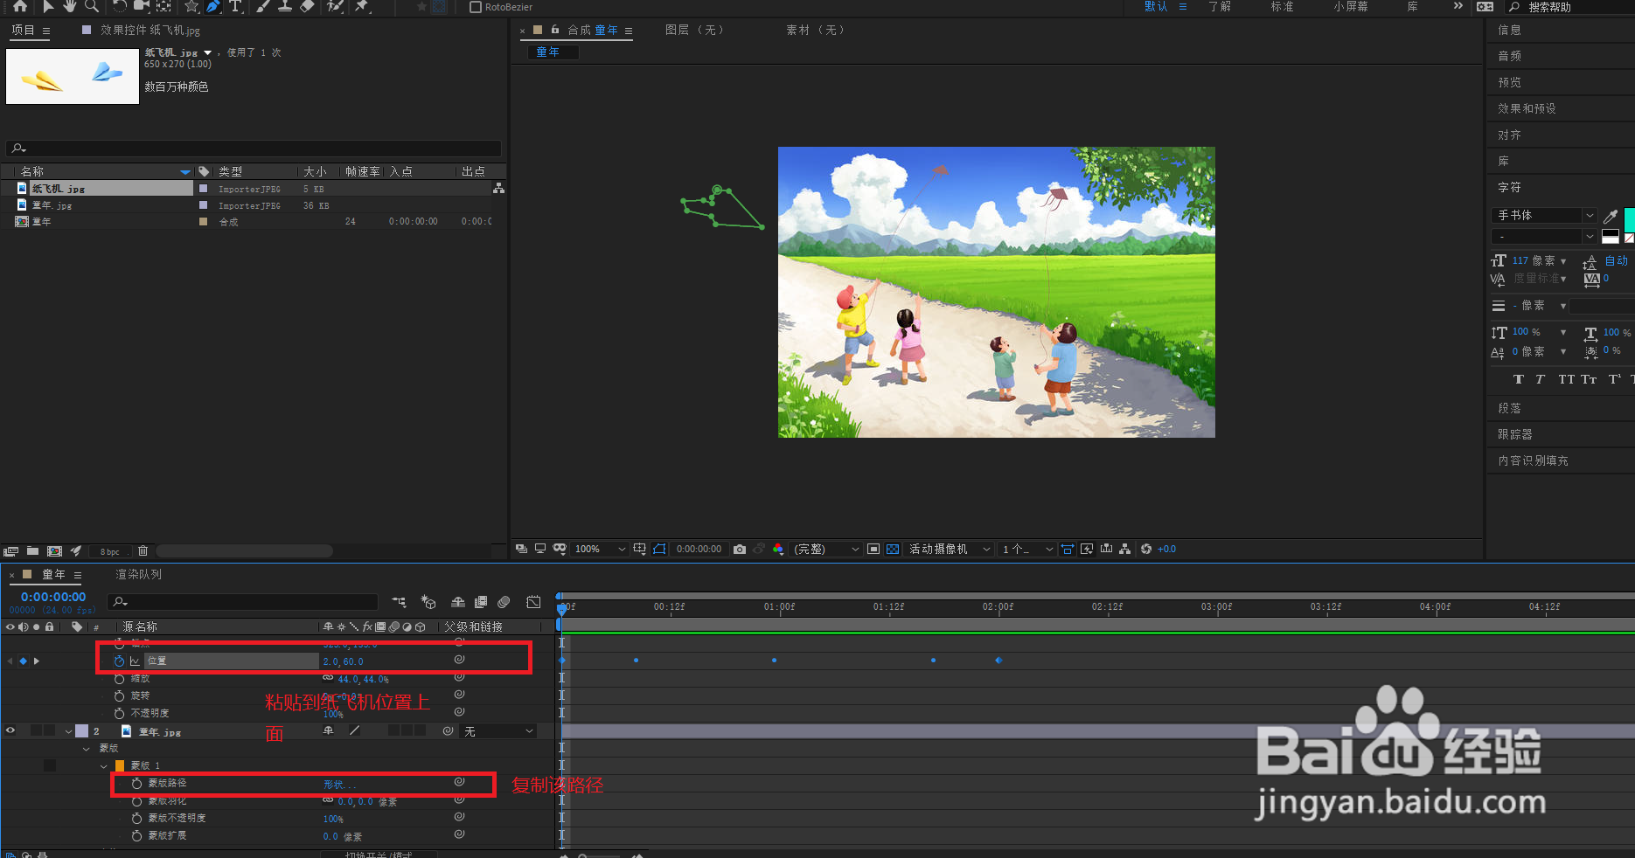The width and height of the screenshot is (1635, 858).
Task: Collapse the 童年.jpg layer twirl arrow
Action: pos(69,731)
